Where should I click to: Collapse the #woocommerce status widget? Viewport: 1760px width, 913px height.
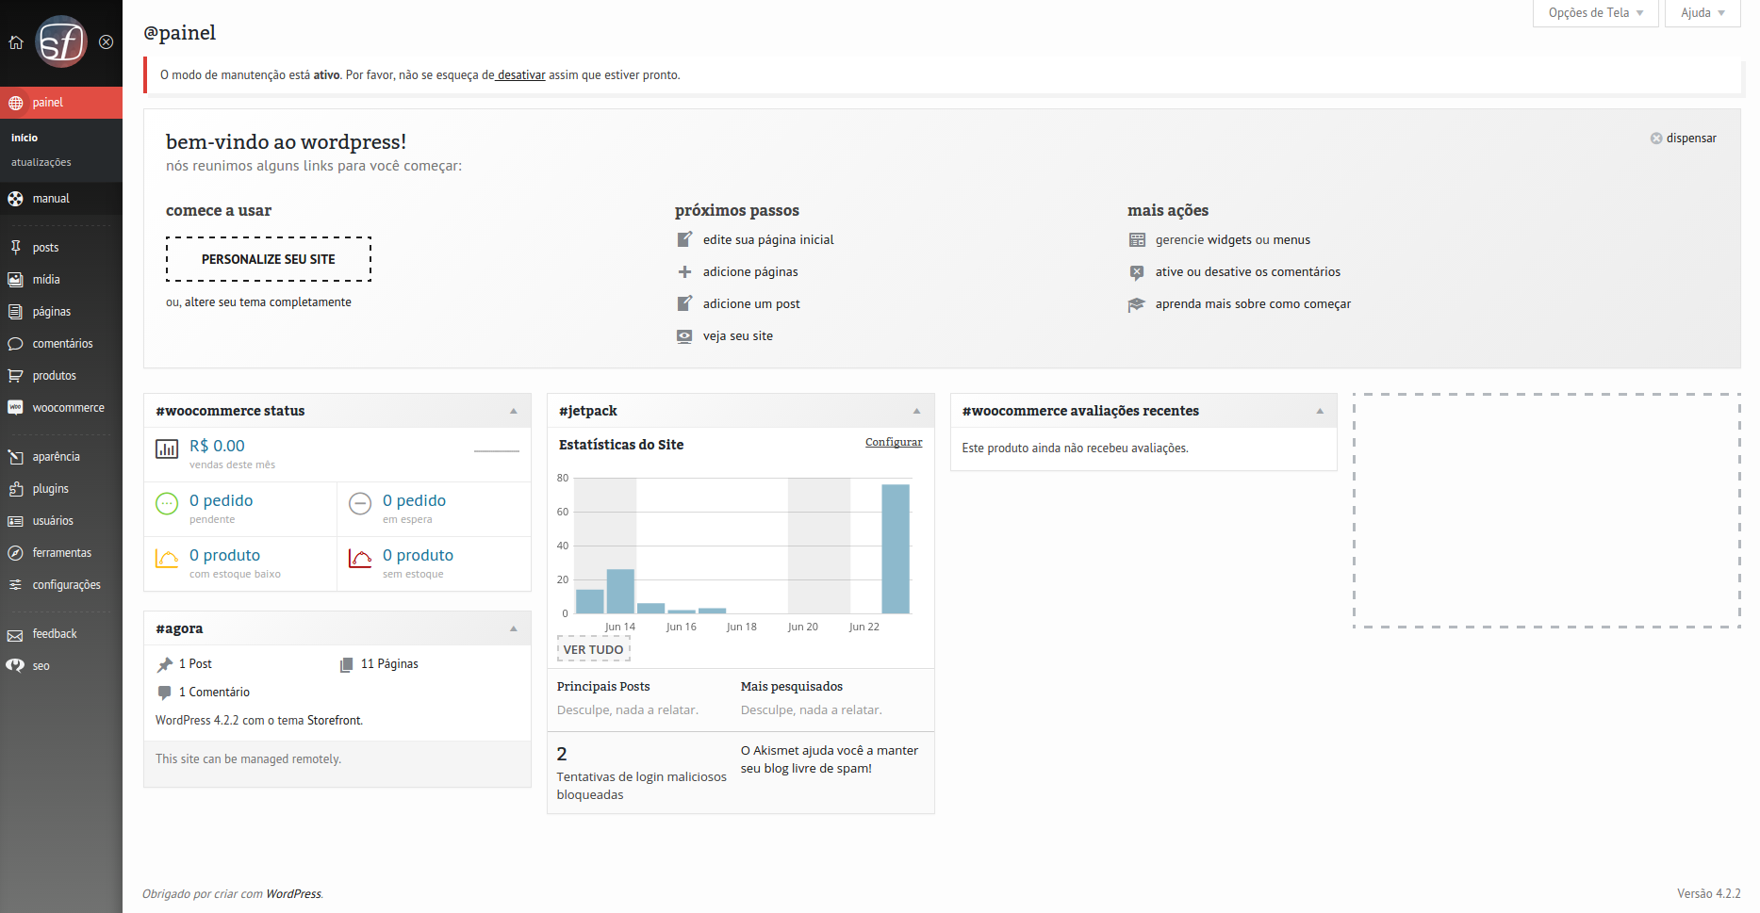pyautogui.click(x=514, y=411)
